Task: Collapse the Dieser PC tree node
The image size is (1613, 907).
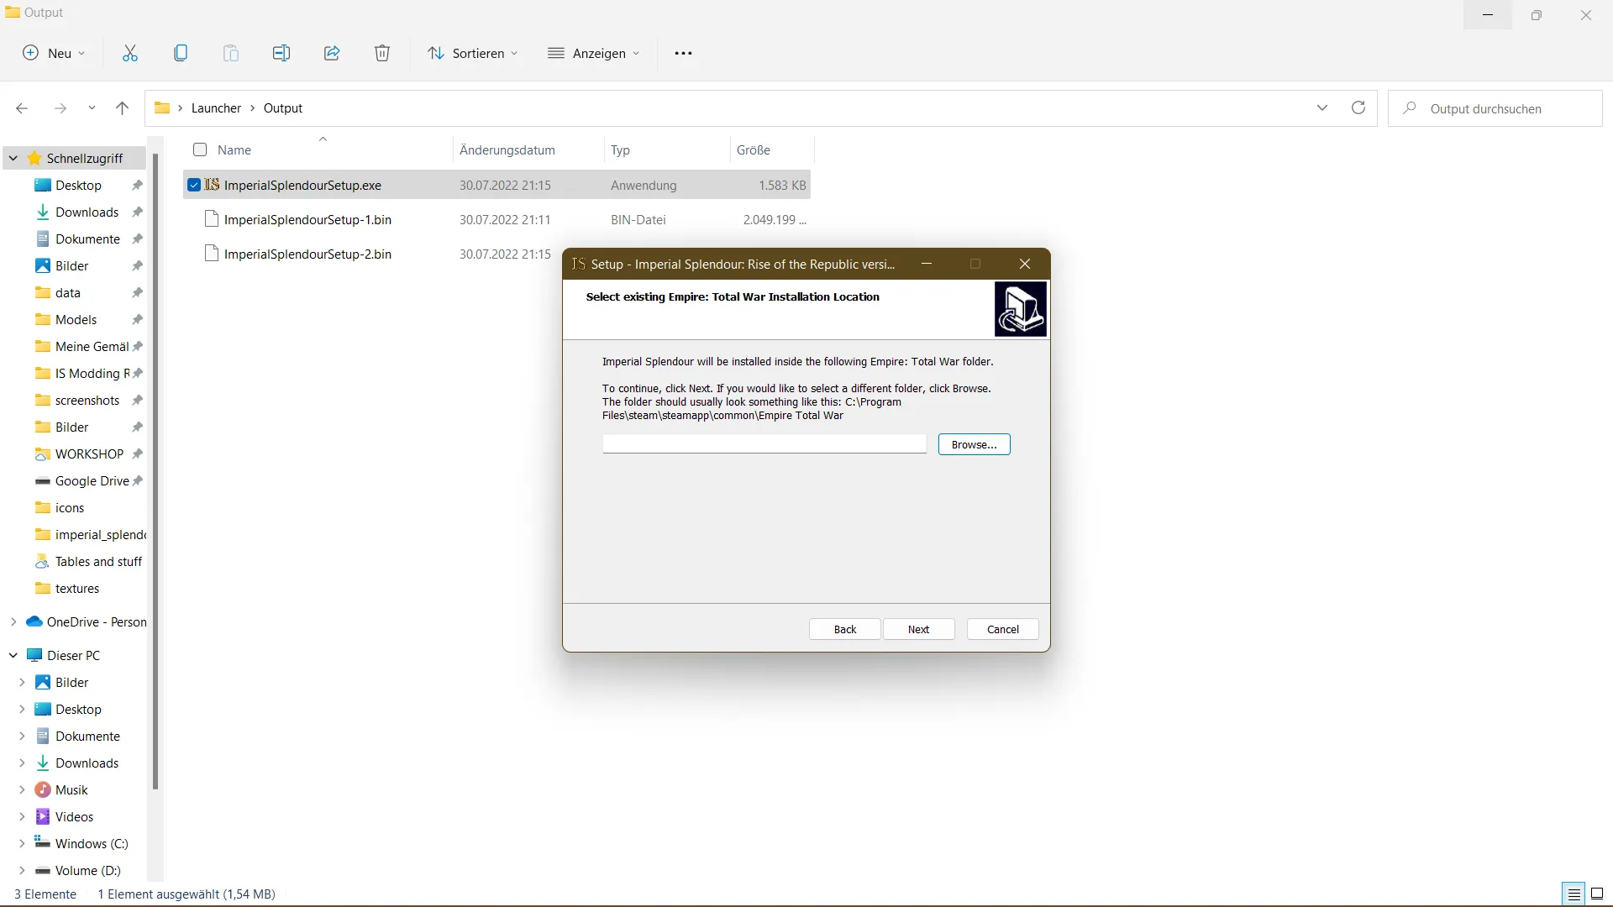Action: (x=13, y=656)
